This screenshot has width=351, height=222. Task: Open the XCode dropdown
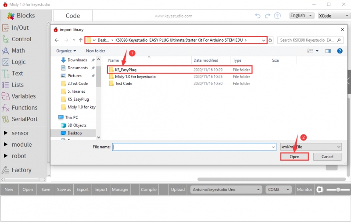pyautogui.click(x=334, y=16)
